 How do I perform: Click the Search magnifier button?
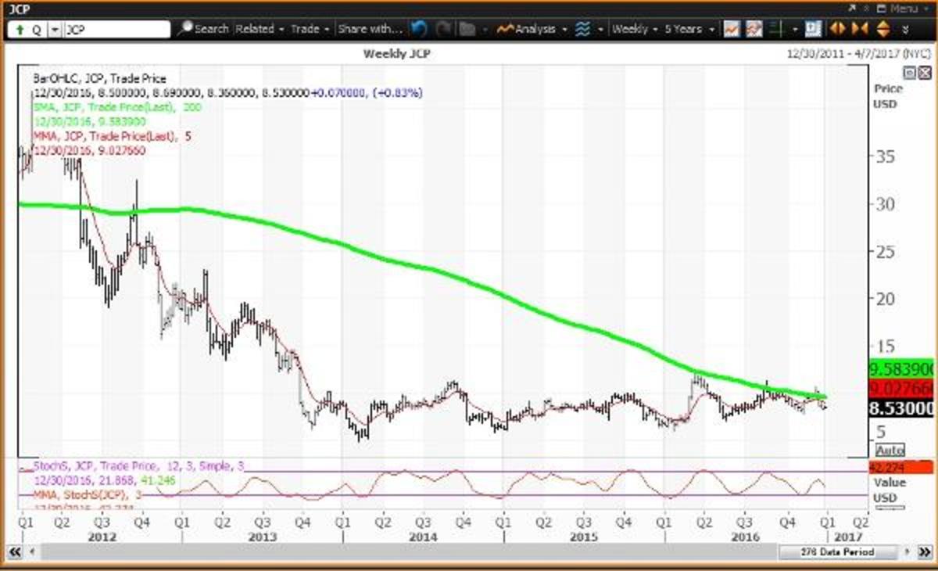pyautogui.click(x=202, y=29)
